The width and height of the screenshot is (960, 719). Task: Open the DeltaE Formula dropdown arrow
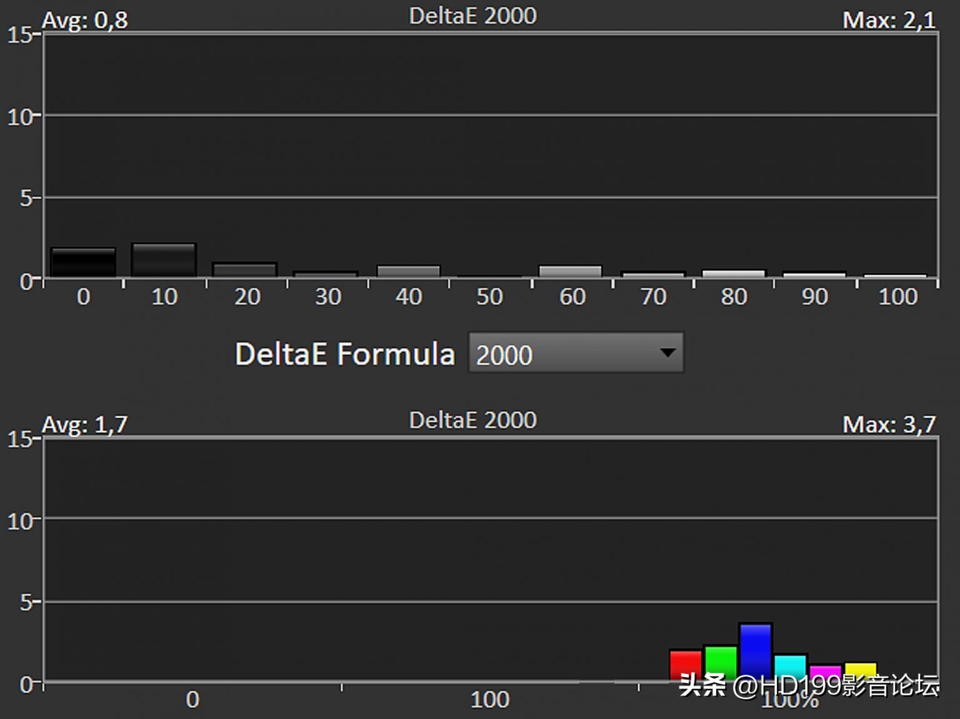tap(667, 353)
